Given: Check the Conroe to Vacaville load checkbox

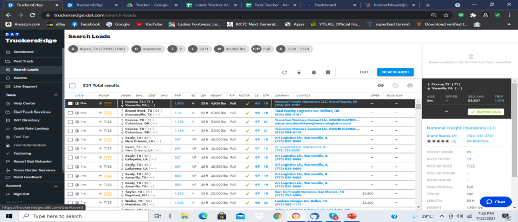Looking at the screenshot, I should (x=70, y=104).
